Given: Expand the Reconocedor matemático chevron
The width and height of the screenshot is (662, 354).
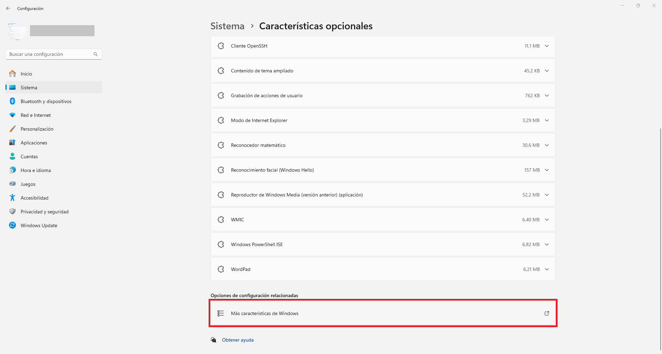Looking at the screenshot, I should 547,145.
